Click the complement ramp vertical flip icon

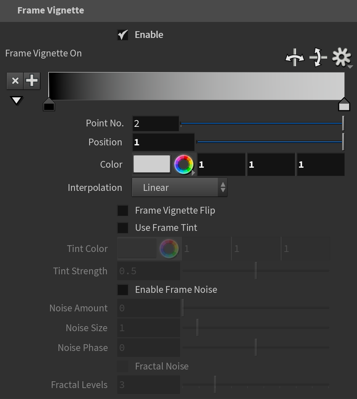318,57
